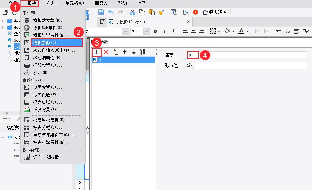Screen dimensions: 312x190
Task: Open the font size 9.0 dropdown
Action: coord(147,31)
